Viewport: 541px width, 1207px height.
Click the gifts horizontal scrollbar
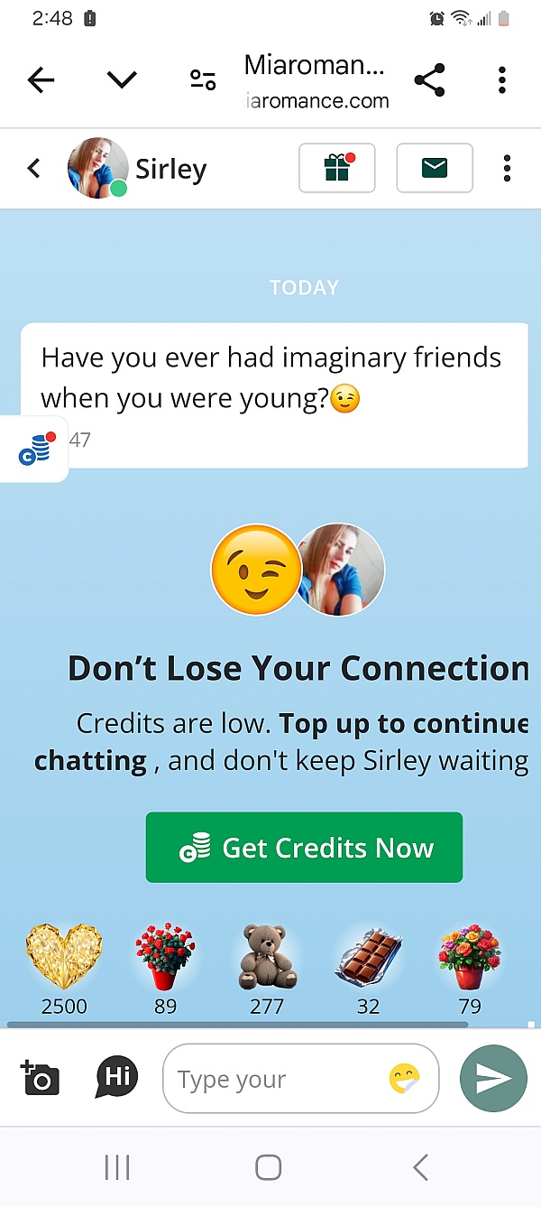238,1025
